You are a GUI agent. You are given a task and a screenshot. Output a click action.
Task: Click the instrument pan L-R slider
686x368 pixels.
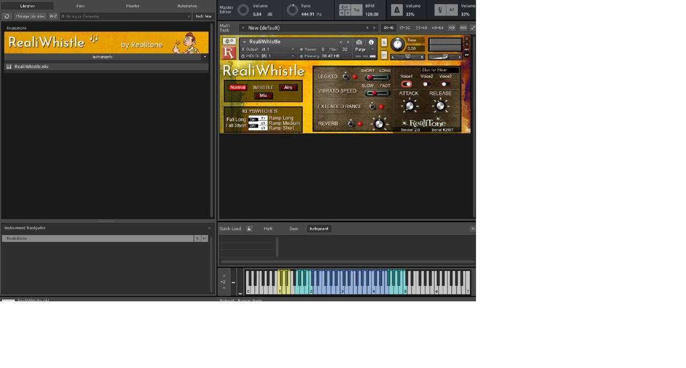[407, 57]
